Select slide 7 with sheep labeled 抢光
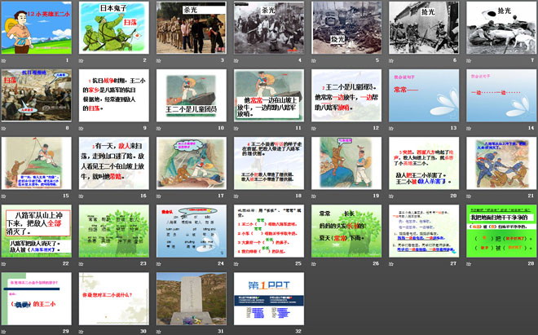The width and height of the screenshot is (538, 335). pyautogui.click(x=501, y=28)
